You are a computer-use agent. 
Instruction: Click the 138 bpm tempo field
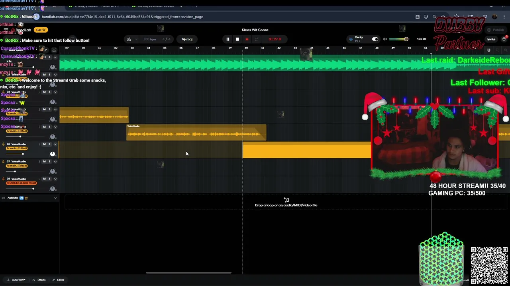click(149, 39)
